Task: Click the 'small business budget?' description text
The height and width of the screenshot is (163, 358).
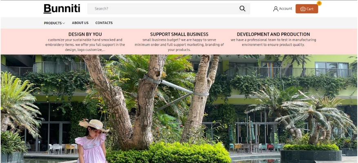Action: coord(179,45)
